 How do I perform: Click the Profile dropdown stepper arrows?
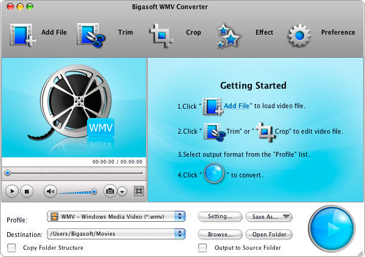tap(179, 216)
